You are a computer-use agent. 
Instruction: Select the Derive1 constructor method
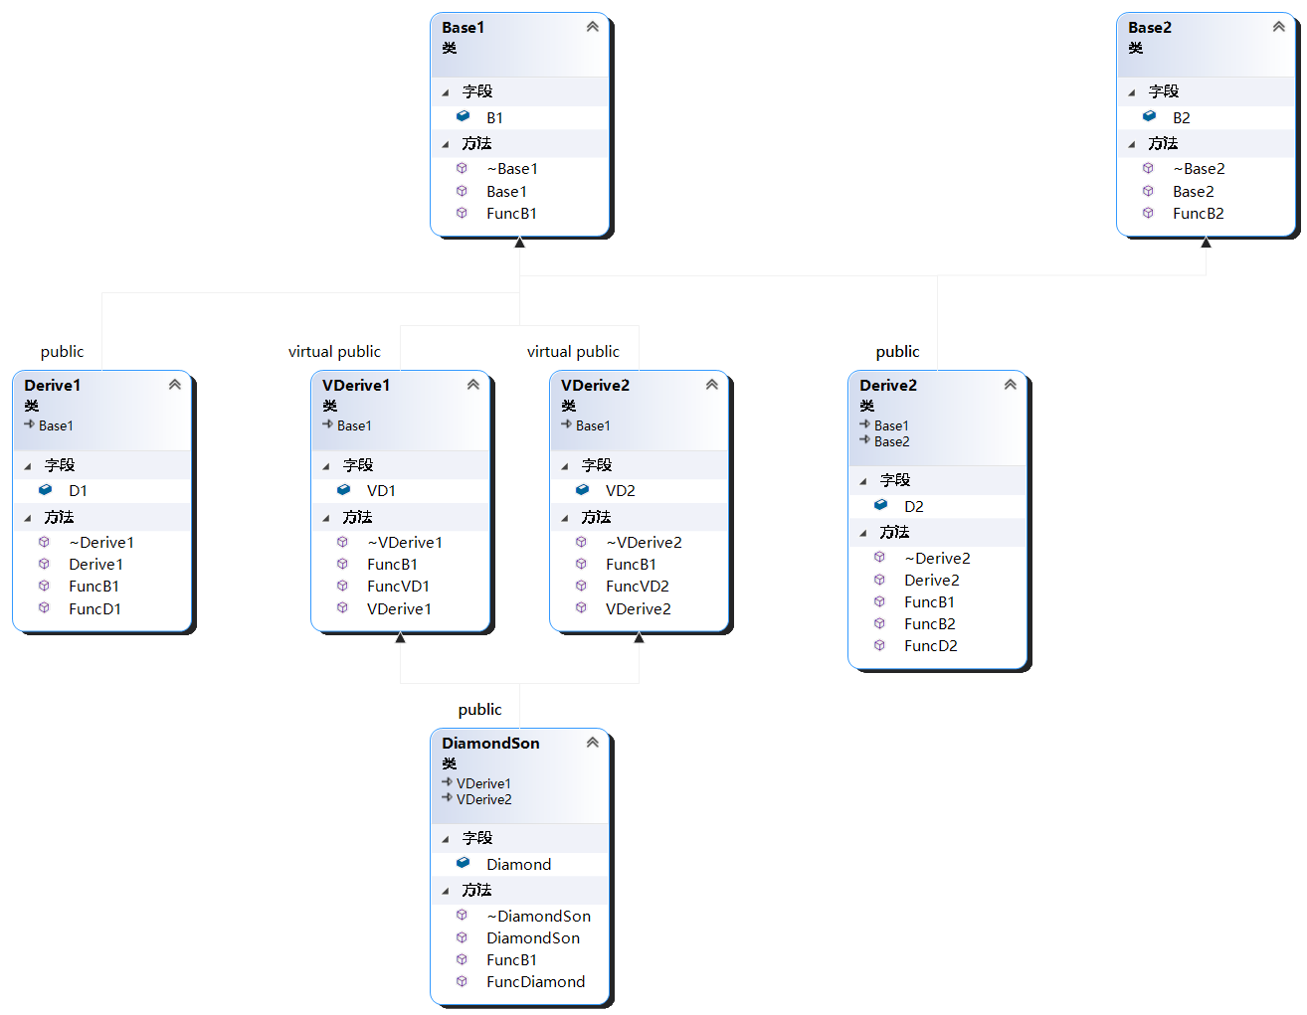tap(95, 564)
